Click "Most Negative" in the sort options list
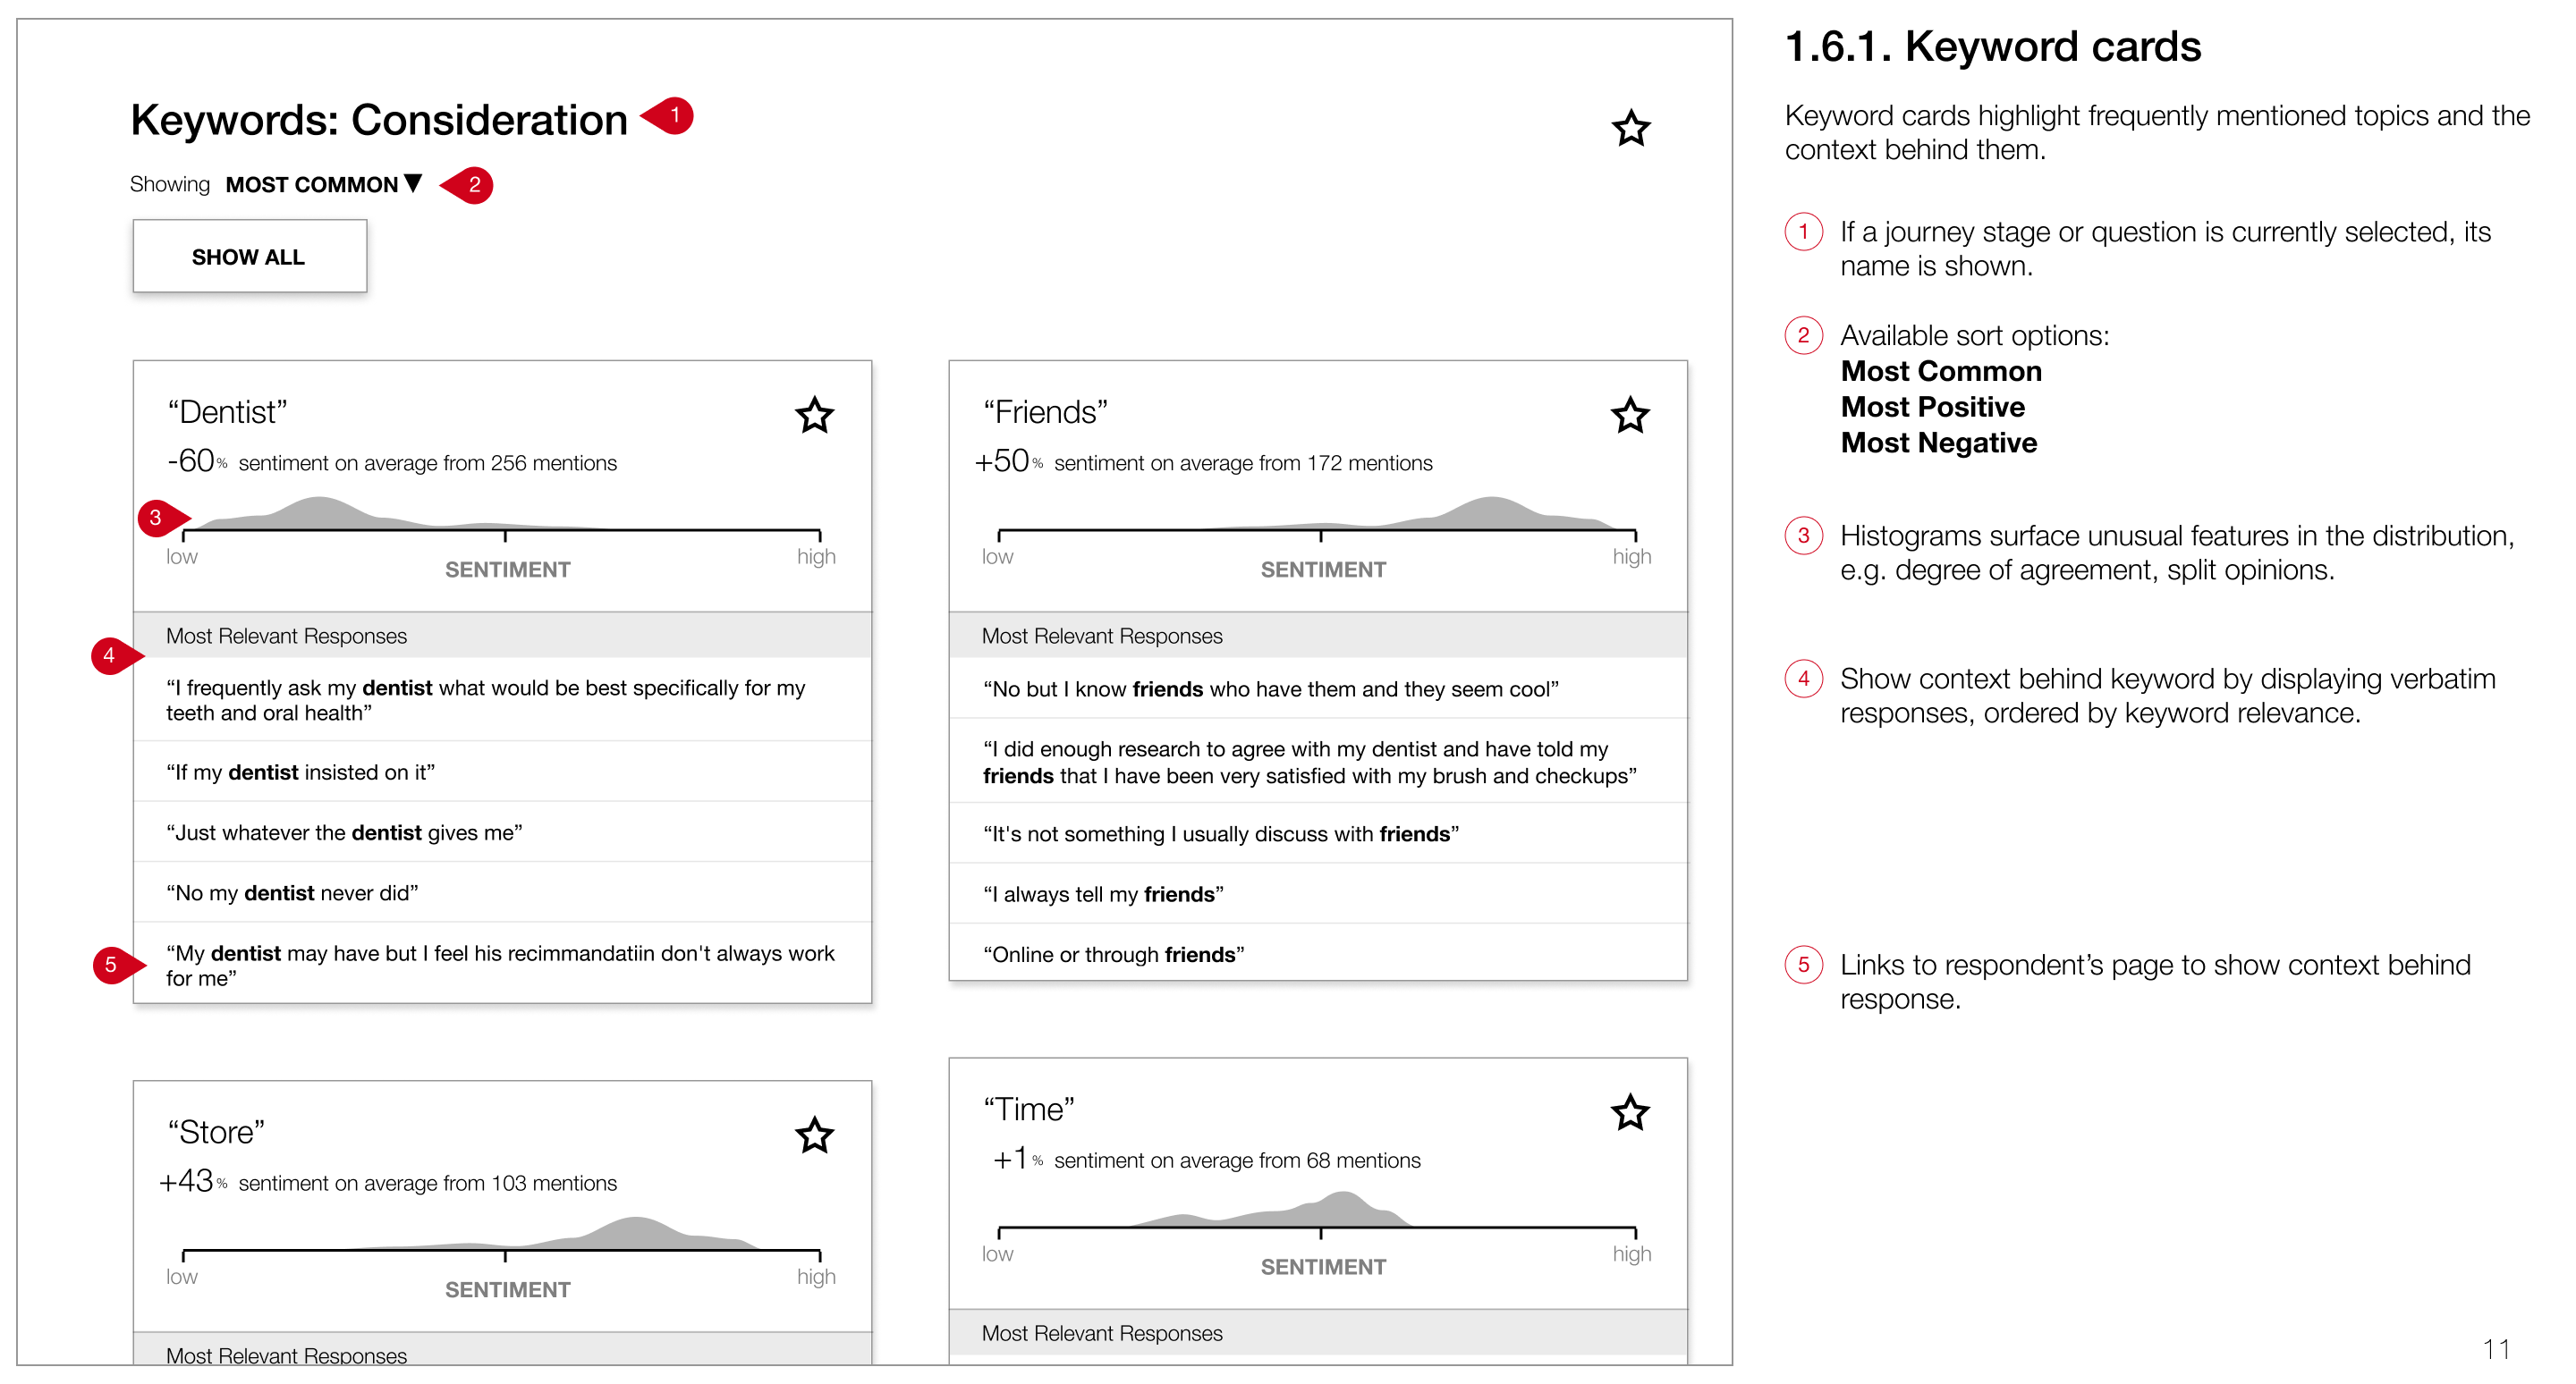This screenshot has width=2576, height=1384. 1938,442
